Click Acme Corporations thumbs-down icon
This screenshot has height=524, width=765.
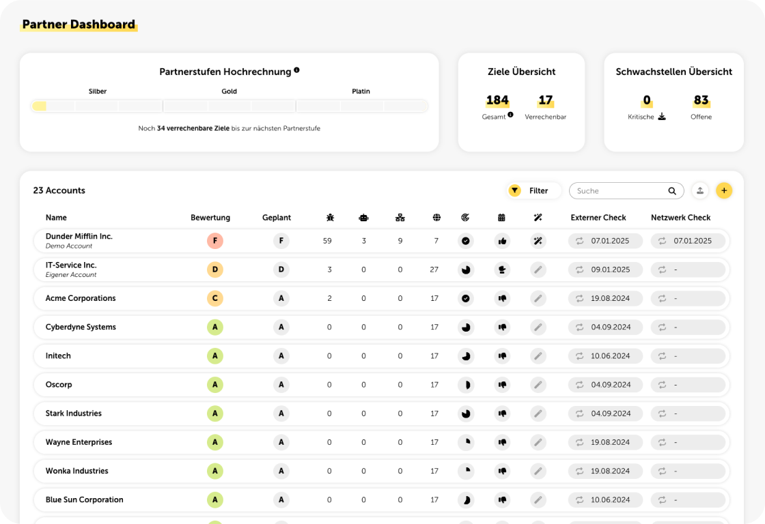(502, 298)
